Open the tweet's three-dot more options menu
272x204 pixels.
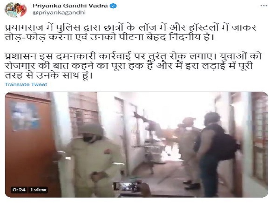tap(264, 6)
